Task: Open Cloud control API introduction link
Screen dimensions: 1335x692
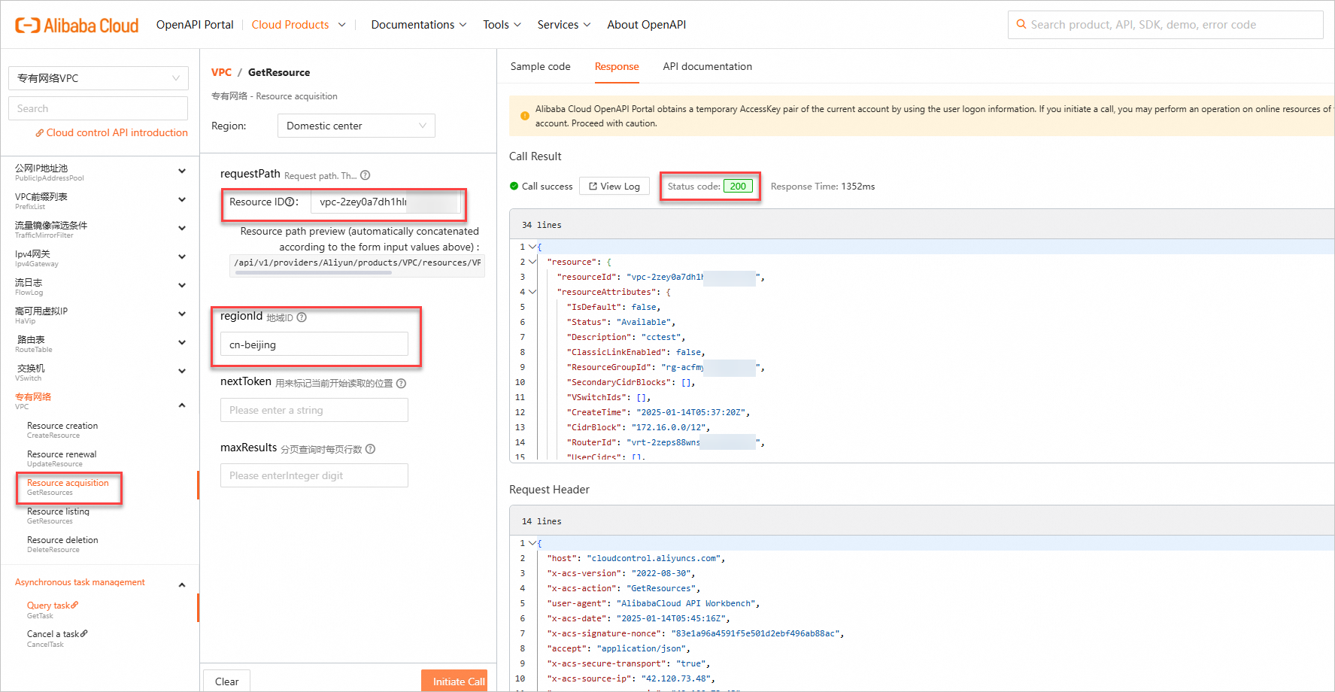Action: click(x=117, y=132)
